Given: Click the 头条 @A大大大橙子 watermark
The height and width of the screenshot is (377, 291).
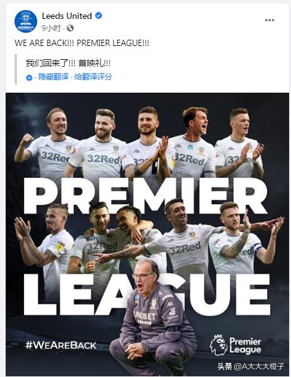Looking at the screenshot, I should 251,366.
